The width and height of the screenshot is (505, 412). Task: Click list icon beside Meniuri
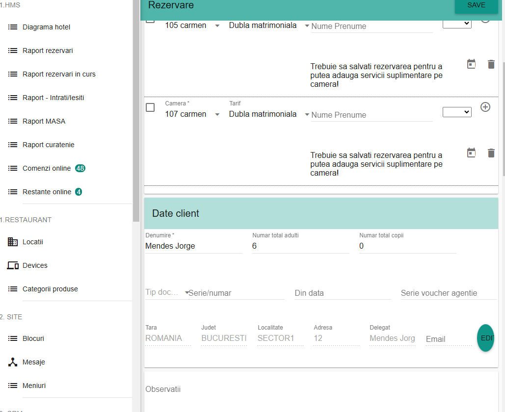[13, 386]
